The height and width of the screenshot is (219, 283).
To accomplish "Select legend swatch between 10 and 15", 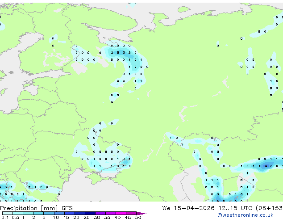I will (x=59, y=213).
